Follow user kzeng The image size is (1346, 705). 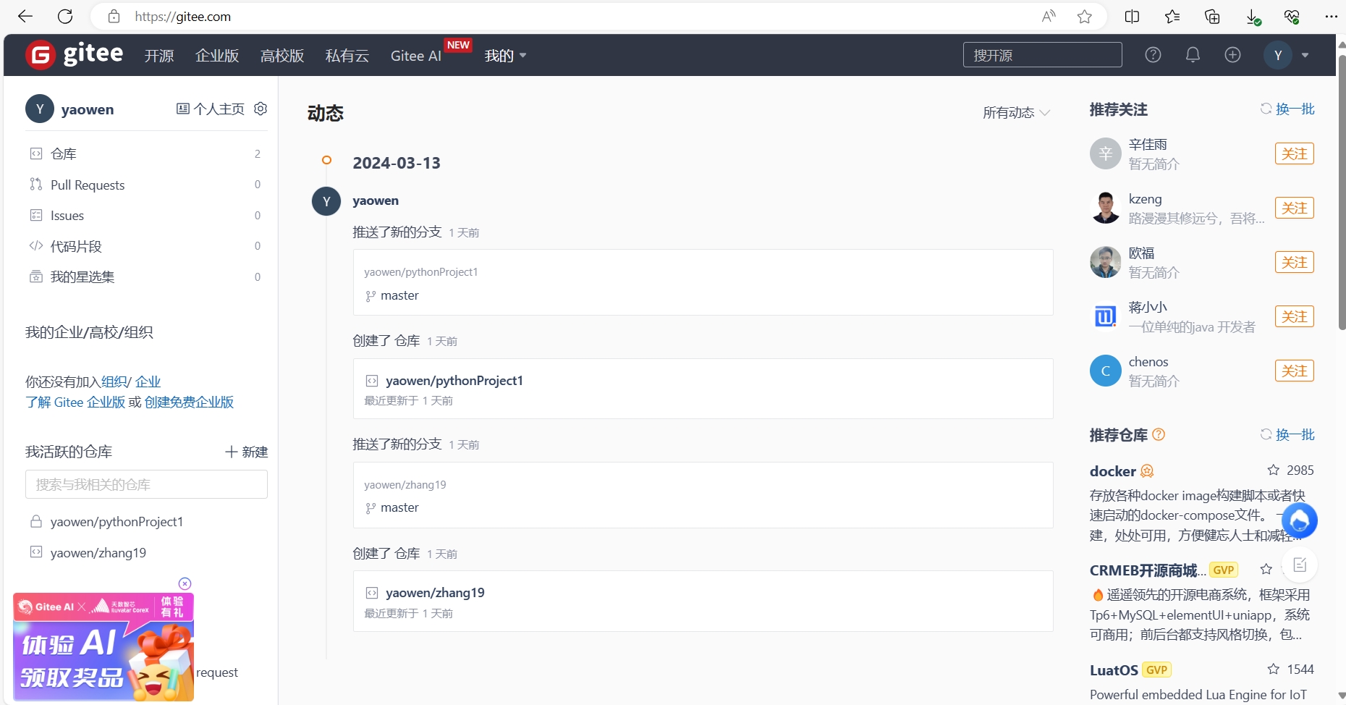coord(1294,208)
